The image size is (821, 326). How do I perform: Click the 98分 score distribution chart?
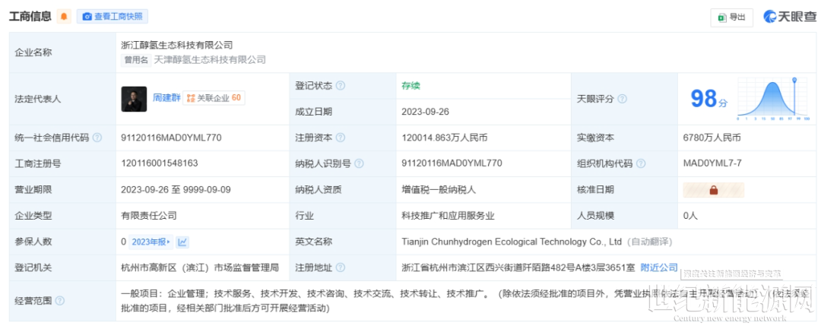[772, 99]
